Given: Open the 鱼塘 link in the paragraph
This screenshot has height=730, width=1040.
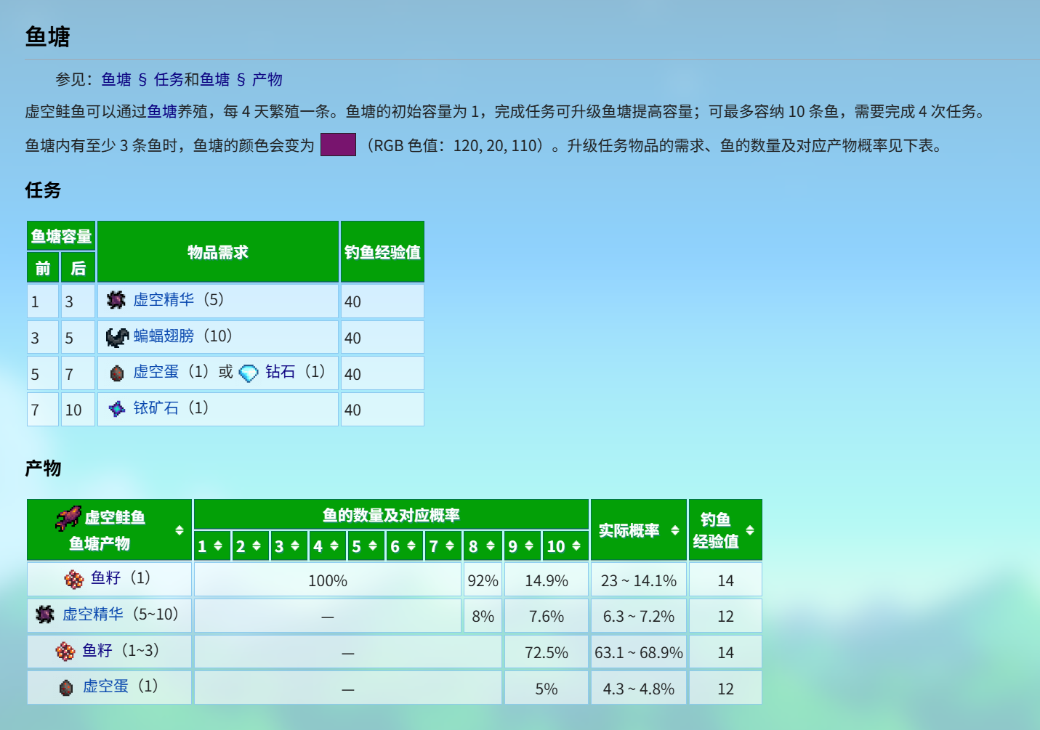Looking at the screenshot, I should [162, 111].
